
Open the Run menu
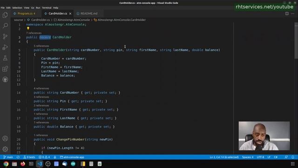pyautogui.click(x=38, y=8)
